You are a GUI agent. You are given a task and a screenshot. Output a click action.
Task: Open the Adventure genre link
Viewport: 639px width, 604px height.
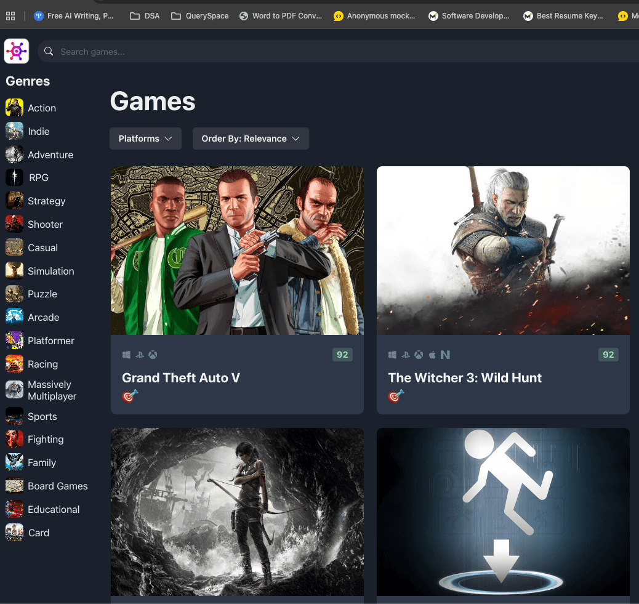click(x=50, y=155)
